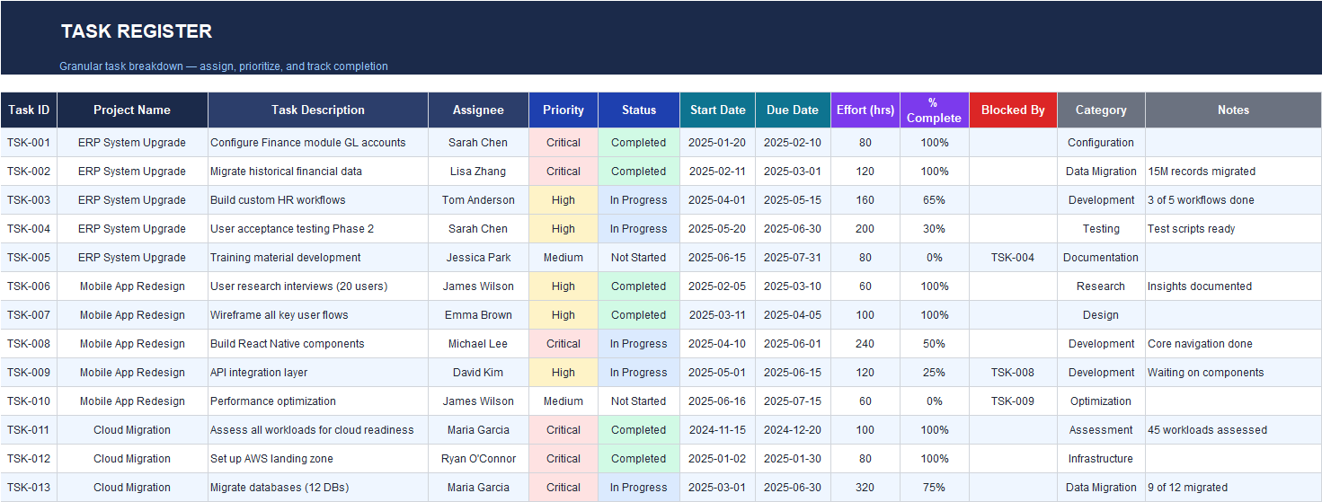
Task: Click the Configure Finance module GL accounts cell
Action: [318, 142]
